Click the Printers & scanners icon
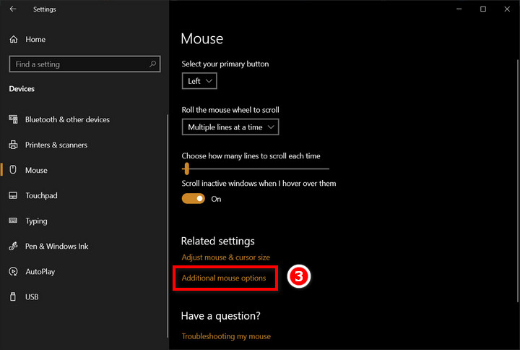The width and height of the screenshot is (520, 350). coord(13,145)
